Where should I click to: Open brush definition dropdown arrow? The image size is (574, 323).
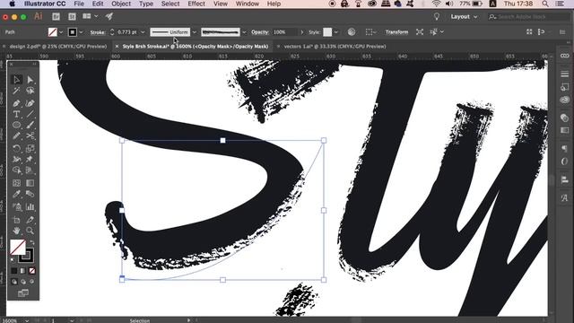coord(244,32)
